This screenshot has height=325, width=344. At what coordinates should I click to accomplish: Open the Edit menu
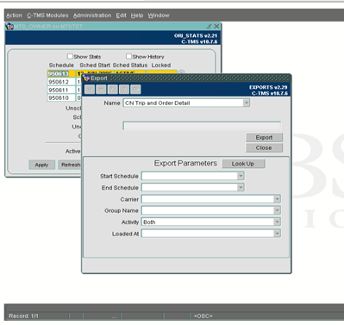click(x=121, y=16)
